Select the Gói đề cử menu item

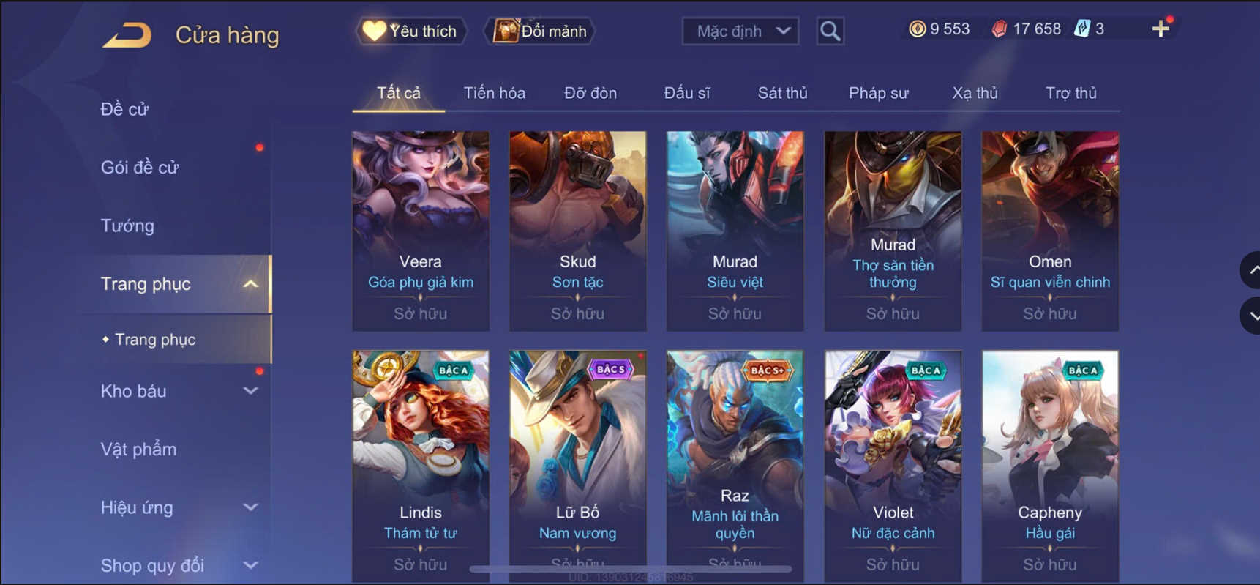click(x=140, y=168)
